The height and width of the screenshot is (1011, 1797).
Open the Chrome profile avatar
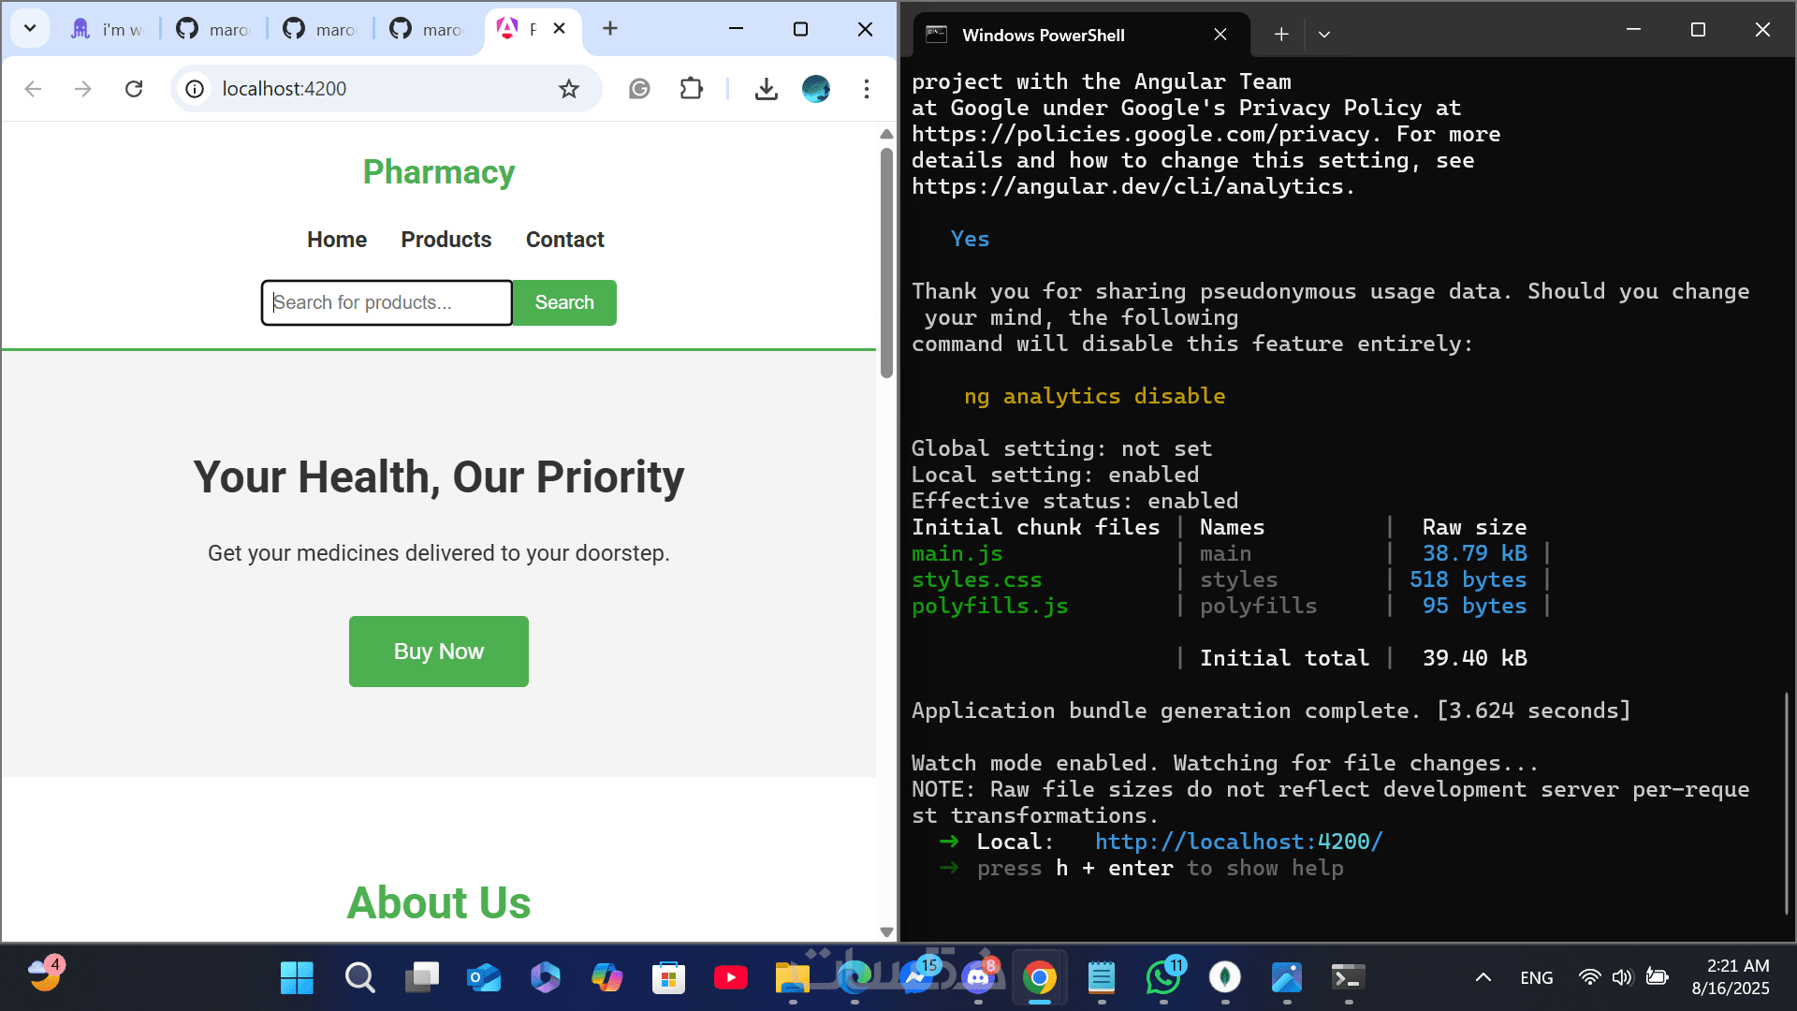815,89
